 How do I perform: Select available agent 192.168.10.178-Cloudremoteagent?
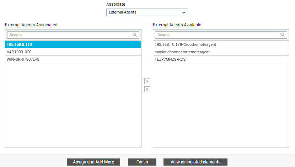221,44
